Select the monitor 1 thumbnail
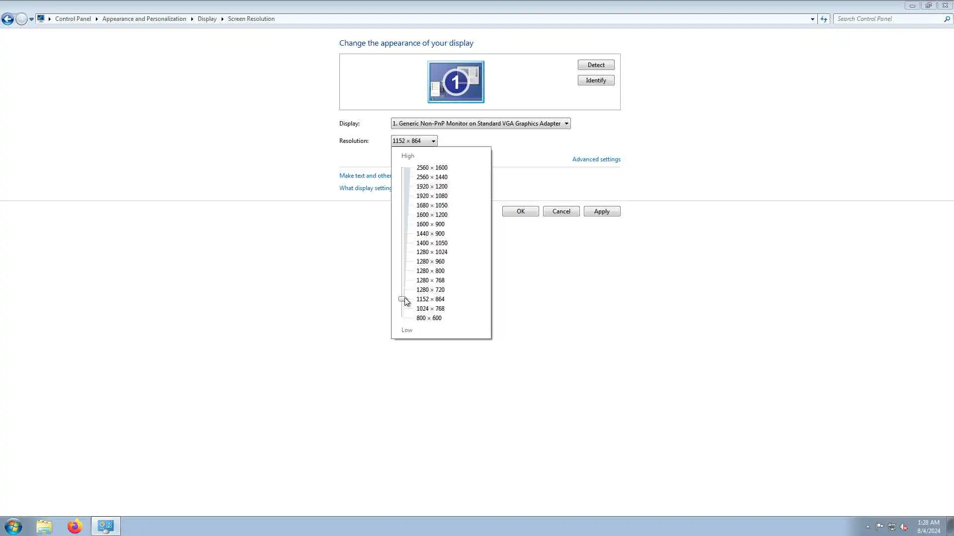Viewport: 954px width, 536px height. [456, 82]
